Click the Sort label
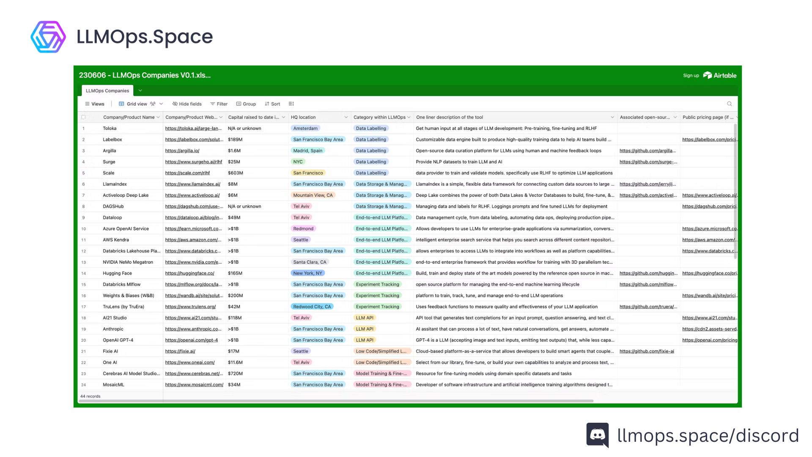This screenshot has height=457, width=812. point(275,104)
